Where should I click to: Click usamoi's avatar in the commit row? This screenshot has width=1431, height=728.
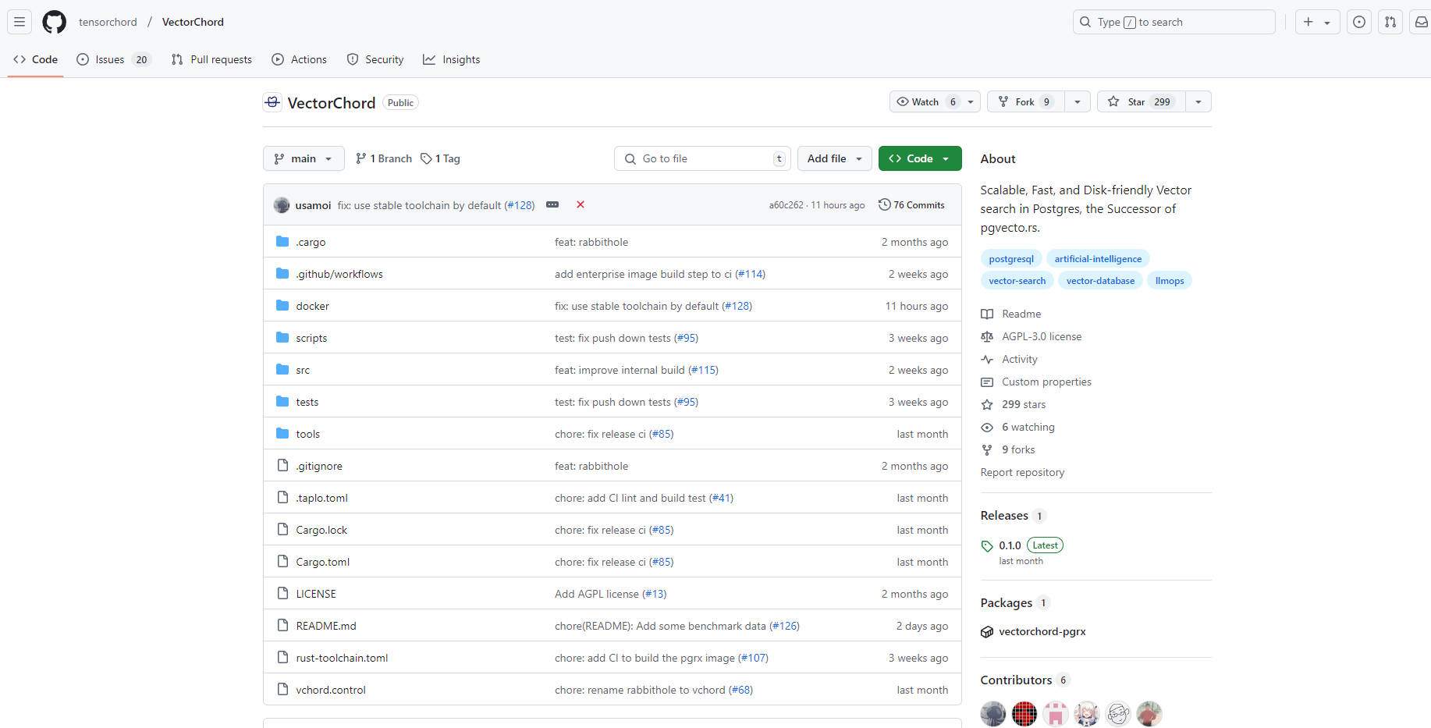282,205
